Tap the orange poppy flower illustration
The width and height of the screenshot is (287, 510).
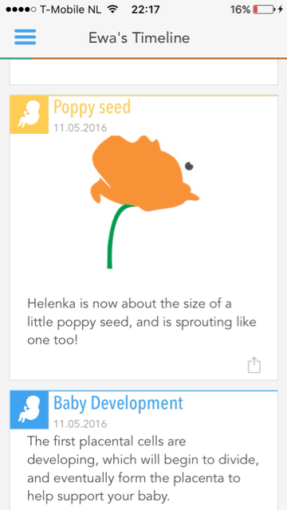coord(145,174)
